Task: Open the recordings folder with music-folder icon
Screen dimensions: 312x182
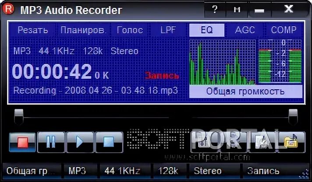Action: (291, 142)
